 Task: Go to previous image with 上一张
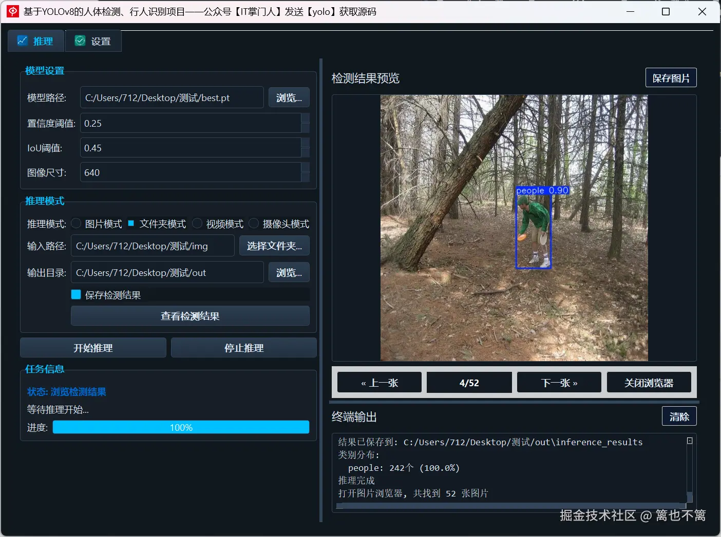380,383
